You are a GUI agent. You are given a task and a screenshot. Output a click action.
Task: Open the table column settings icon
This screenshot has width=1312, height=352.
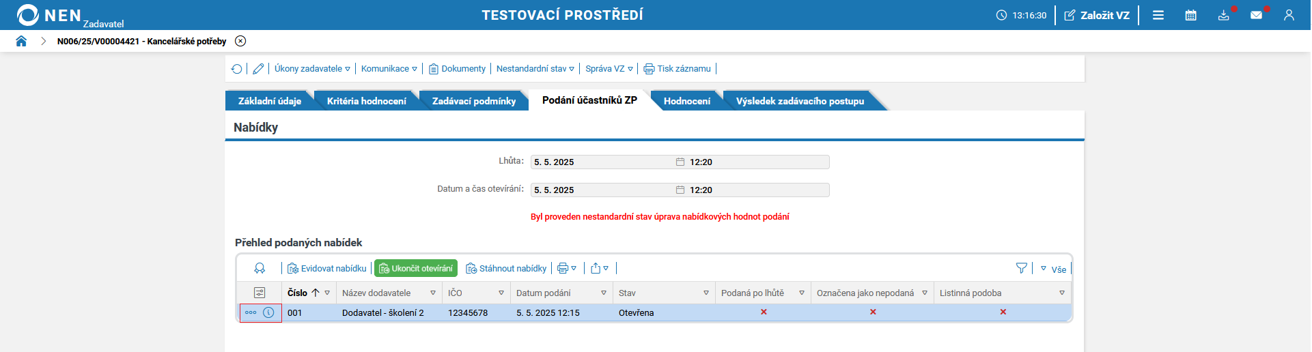click(x=260, y=293)
